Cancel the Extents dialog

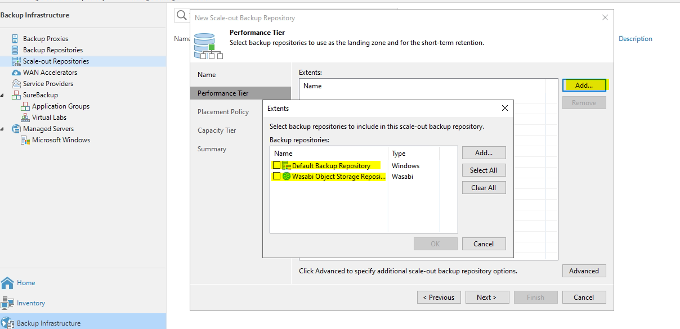[x=484, y=244]
